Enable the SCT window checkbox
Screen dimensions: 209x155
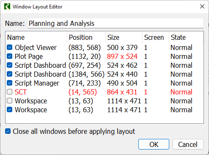coord(9,92)
